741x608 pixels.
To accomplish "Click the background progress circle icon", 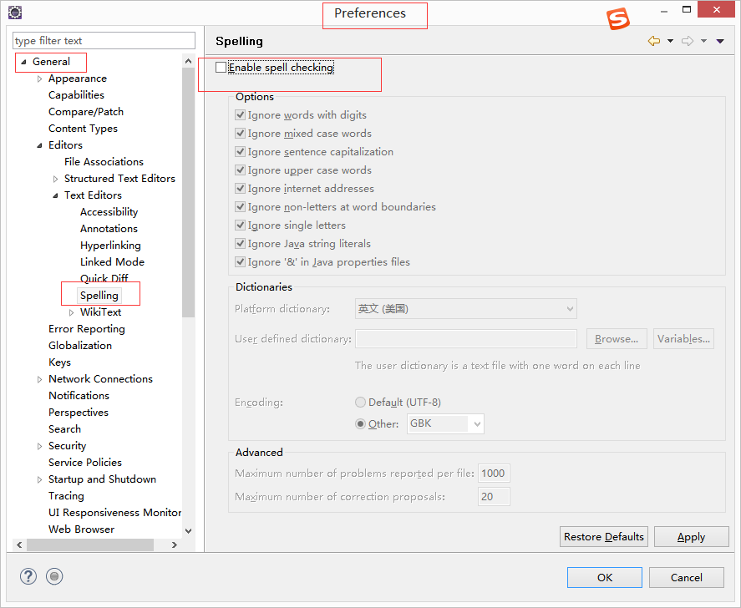I will coord(53,576).
